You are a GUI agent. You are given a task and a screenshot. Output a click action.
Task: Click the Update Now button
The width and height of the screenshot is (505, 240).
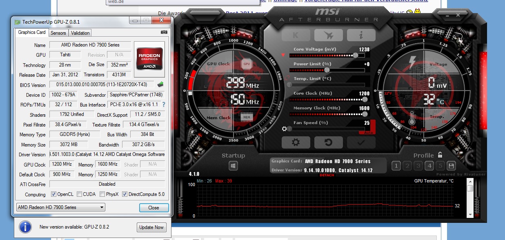pos(151,227)
